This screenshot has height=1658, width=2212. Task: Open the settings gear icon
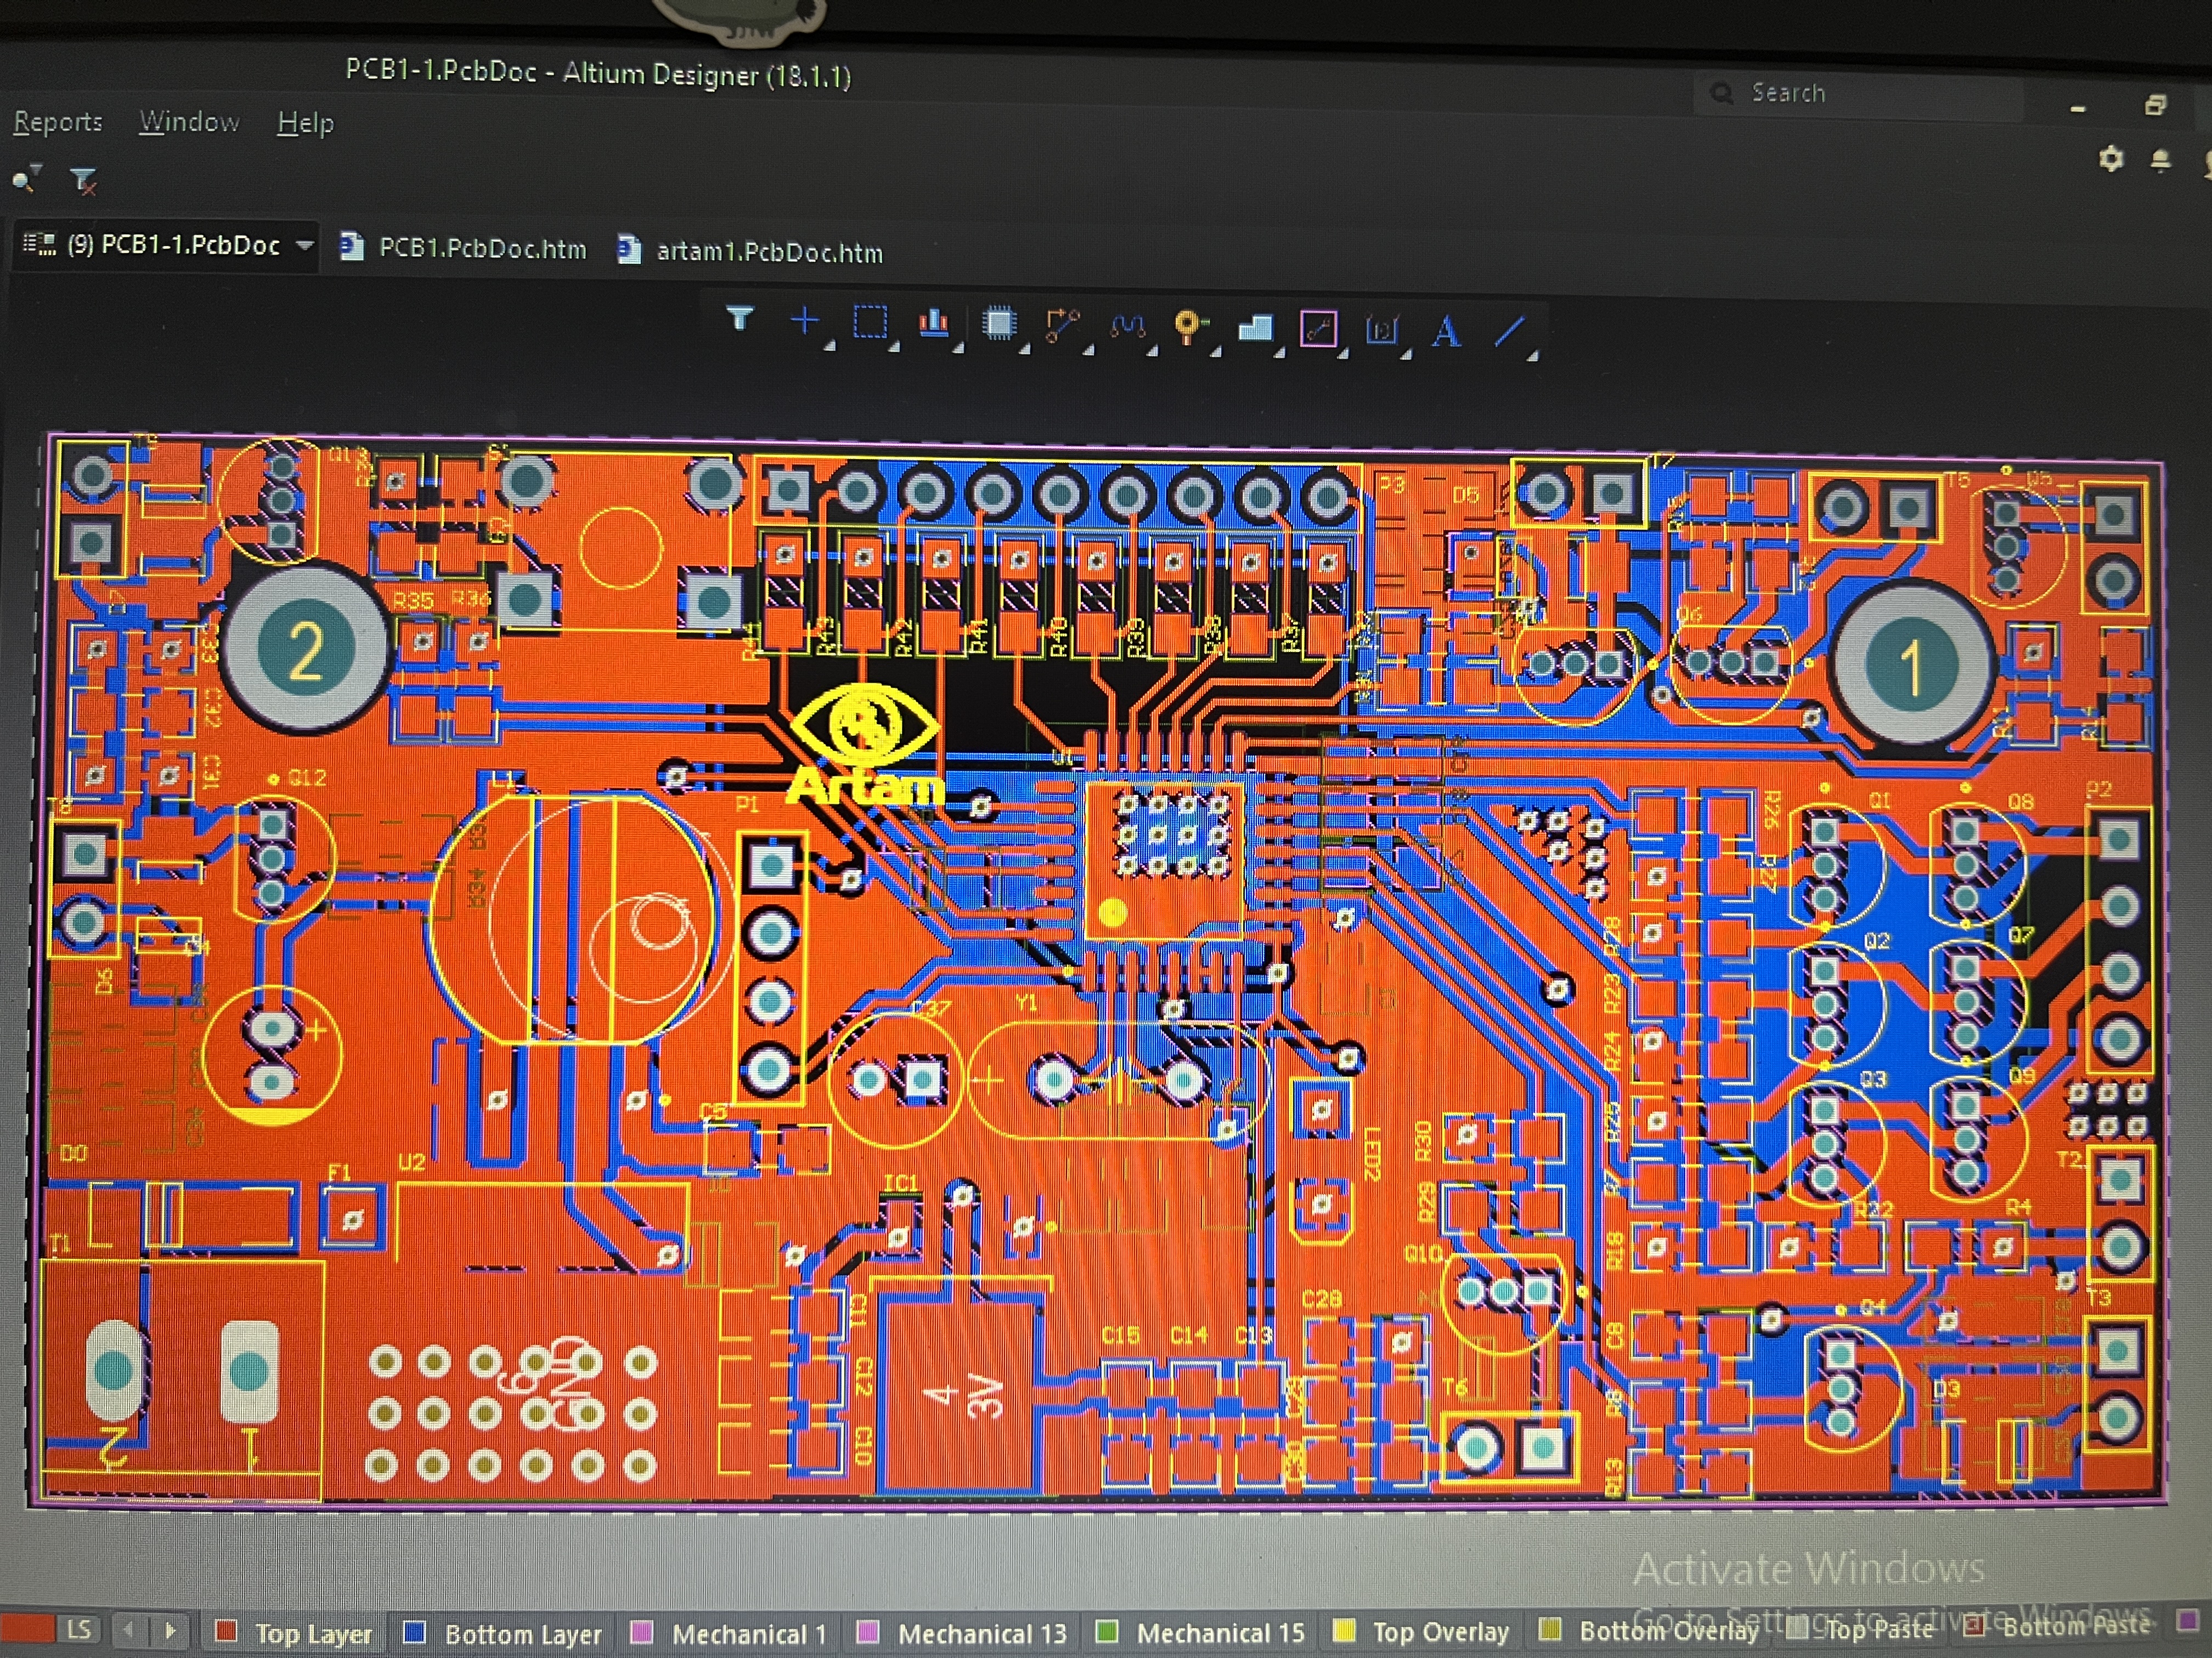(x=2110, y=159)
